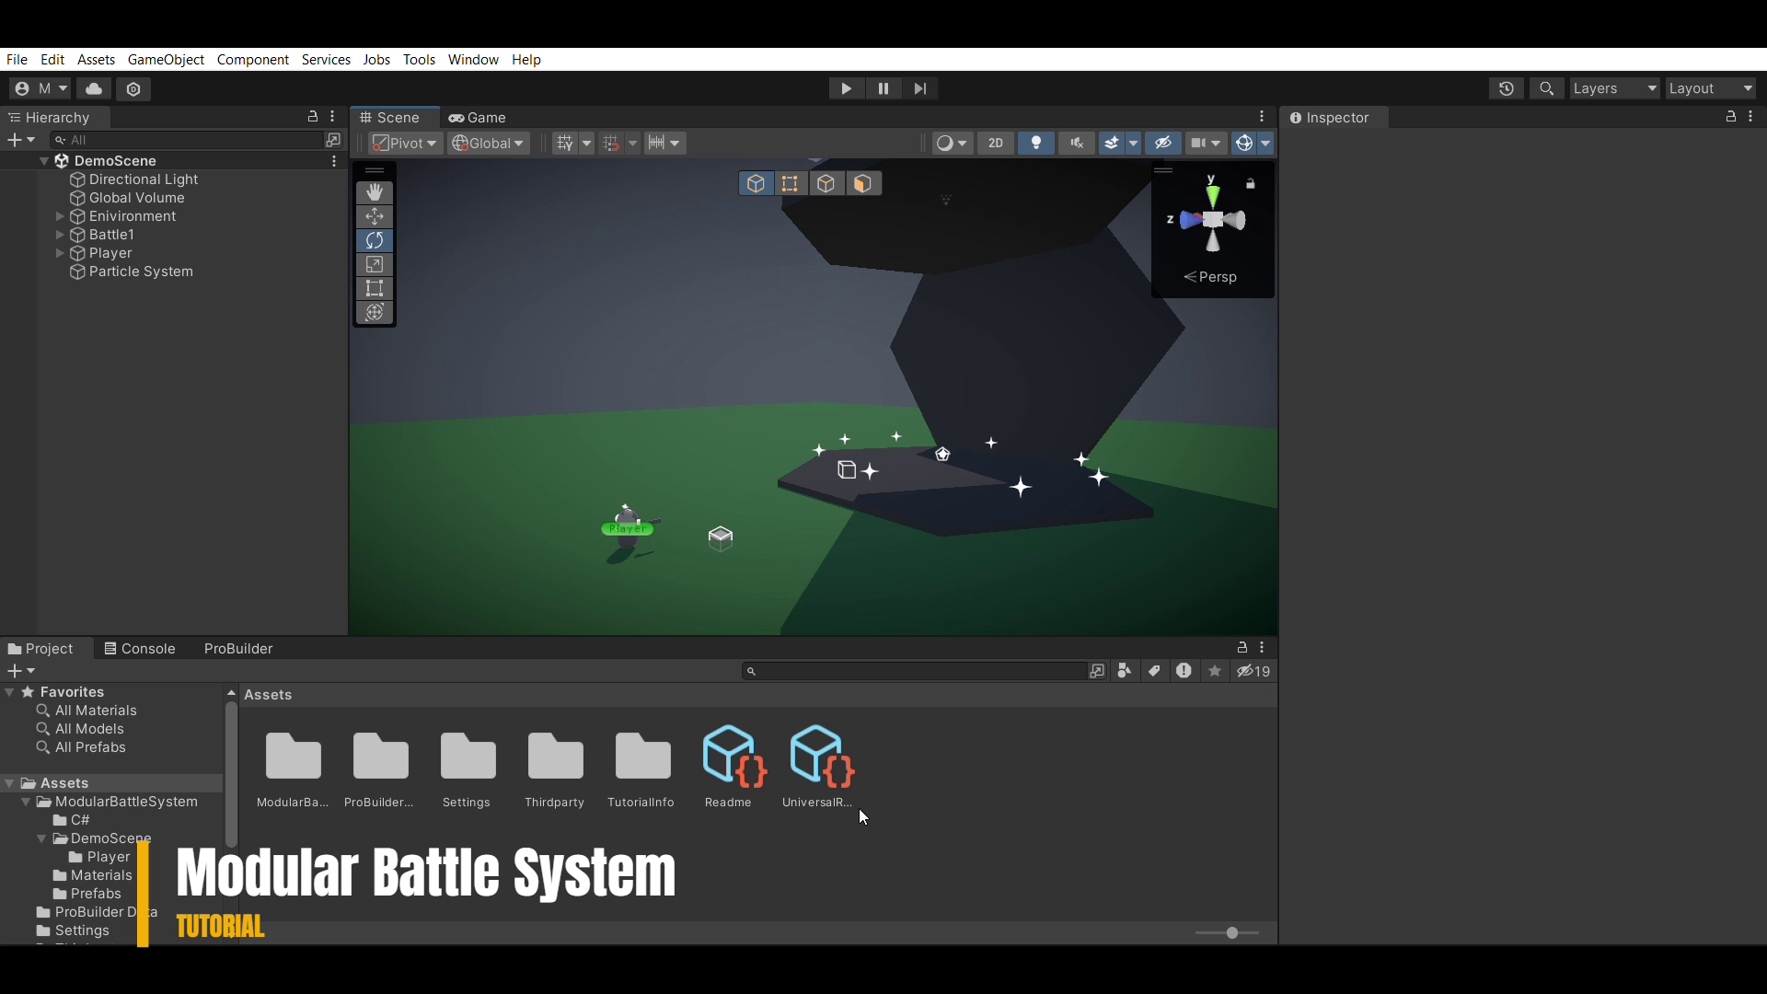This screenshot has height=994, width=1767.
Task: Open the Unity Cloud icon
Action: [94, 88]
